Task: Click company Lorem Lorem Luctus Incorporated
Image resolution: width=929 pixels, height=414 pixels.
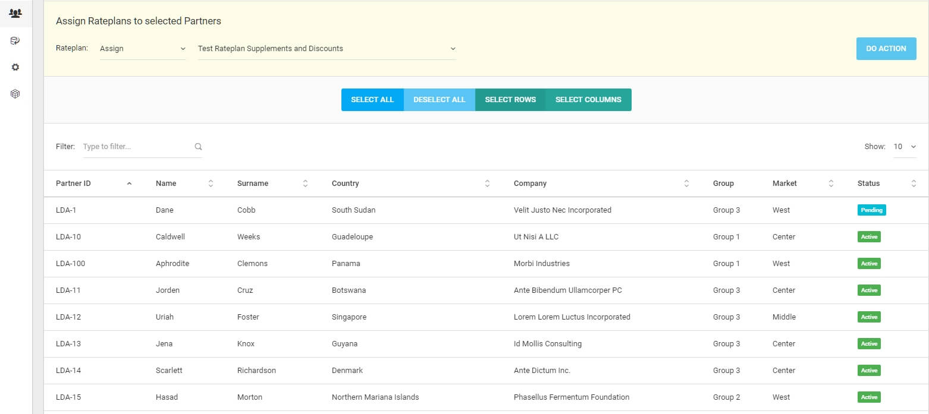Action: [572, 317]
